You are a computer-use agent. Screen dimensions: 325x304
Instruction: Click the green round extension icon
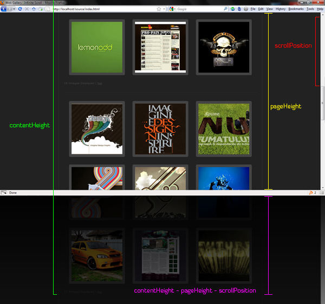coord(232,9)
